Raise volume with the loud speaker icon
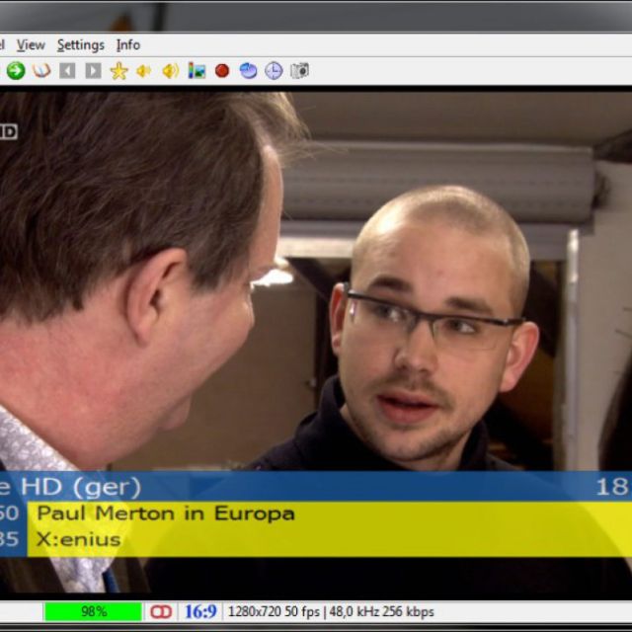The height and width of the screenshot is (632, 632). coord(171,71)
